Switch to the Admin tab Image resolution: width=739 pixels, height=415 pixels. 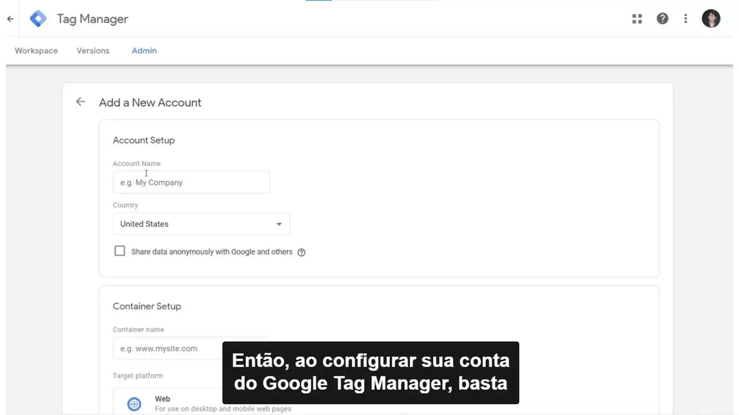pyautogui.click(x=144, y=51)
